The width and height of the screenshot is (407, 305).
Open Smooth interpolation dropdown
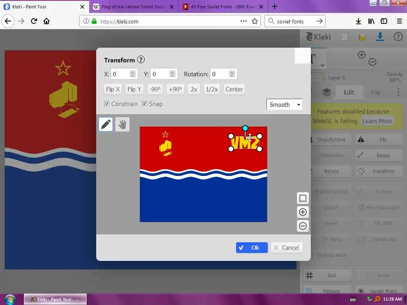(284, 104)
